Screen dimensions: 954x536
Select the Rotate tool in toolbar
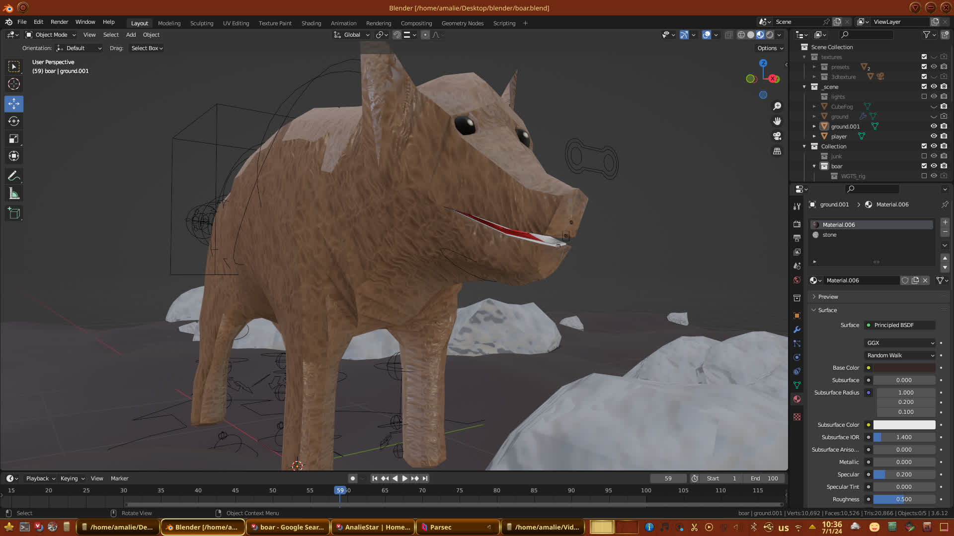14,122
